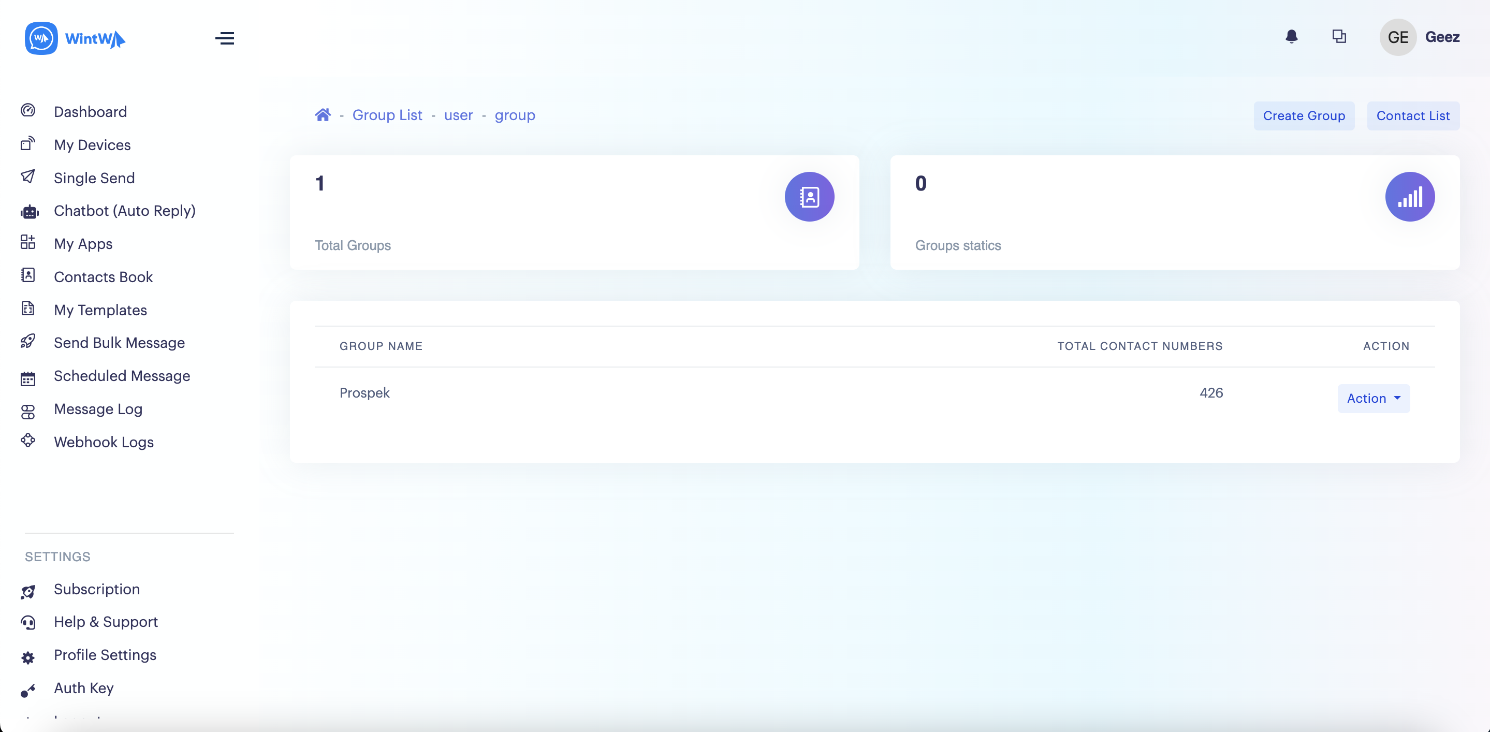Click the Chatbot robot icon in sidebar

pyautogui.click(x=29, y=212)
